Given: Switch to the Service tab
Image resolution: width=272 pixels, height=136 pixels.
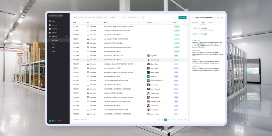Looking at the screenshot, I should tap(210, 23).
